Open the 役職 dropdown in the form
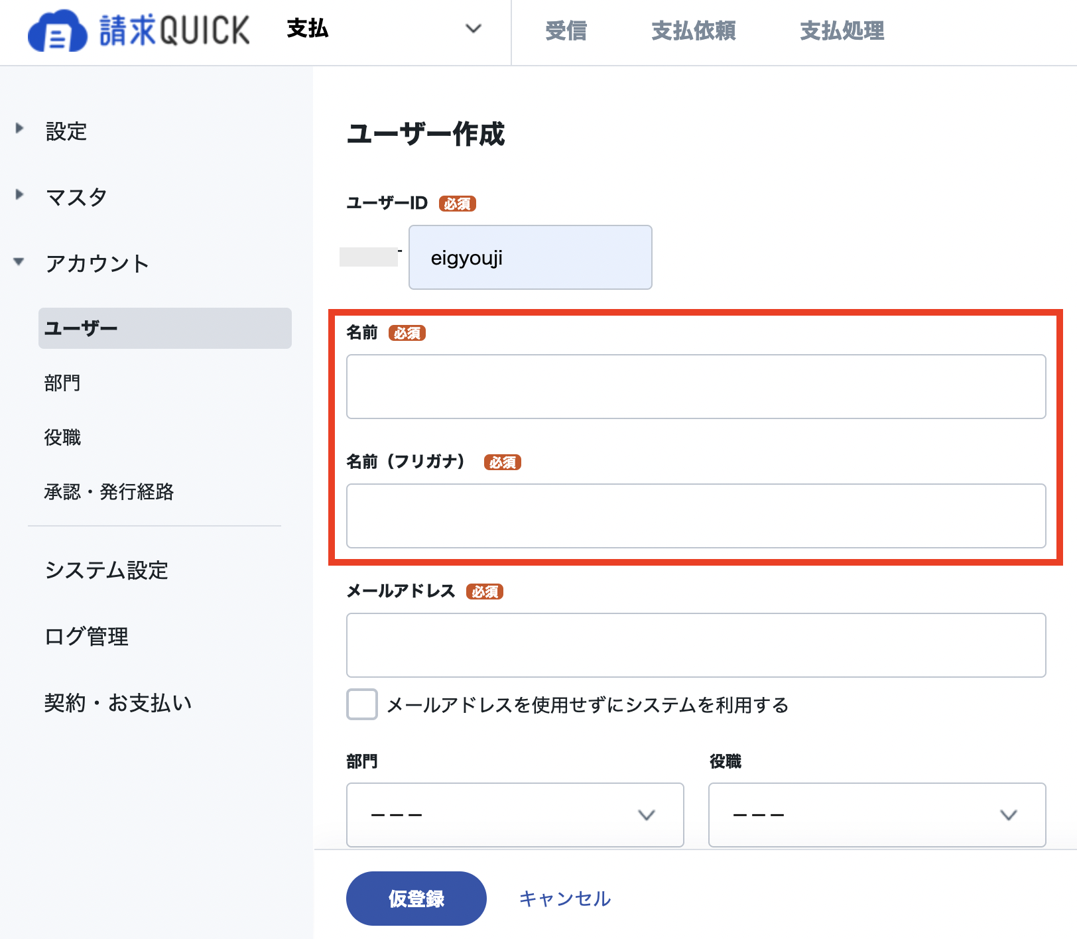1077x939 pixels. tap(877, 815)
